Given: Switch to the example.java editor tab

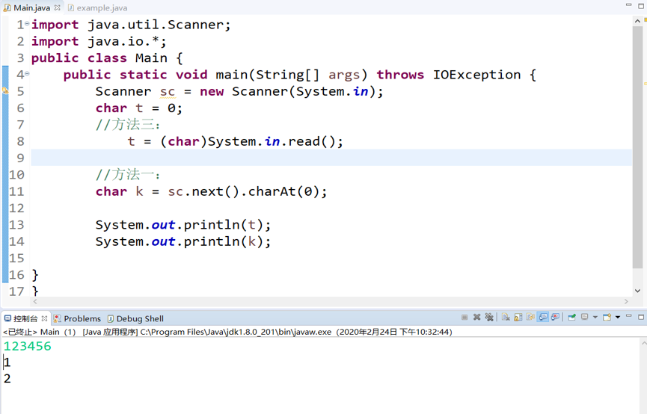Looking at the screenshot, I should 101,7.
